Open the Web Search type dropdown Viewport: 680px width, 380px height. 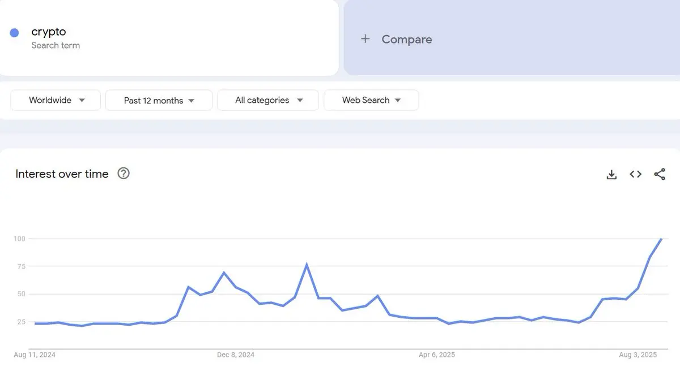click(x=371, y=100)
